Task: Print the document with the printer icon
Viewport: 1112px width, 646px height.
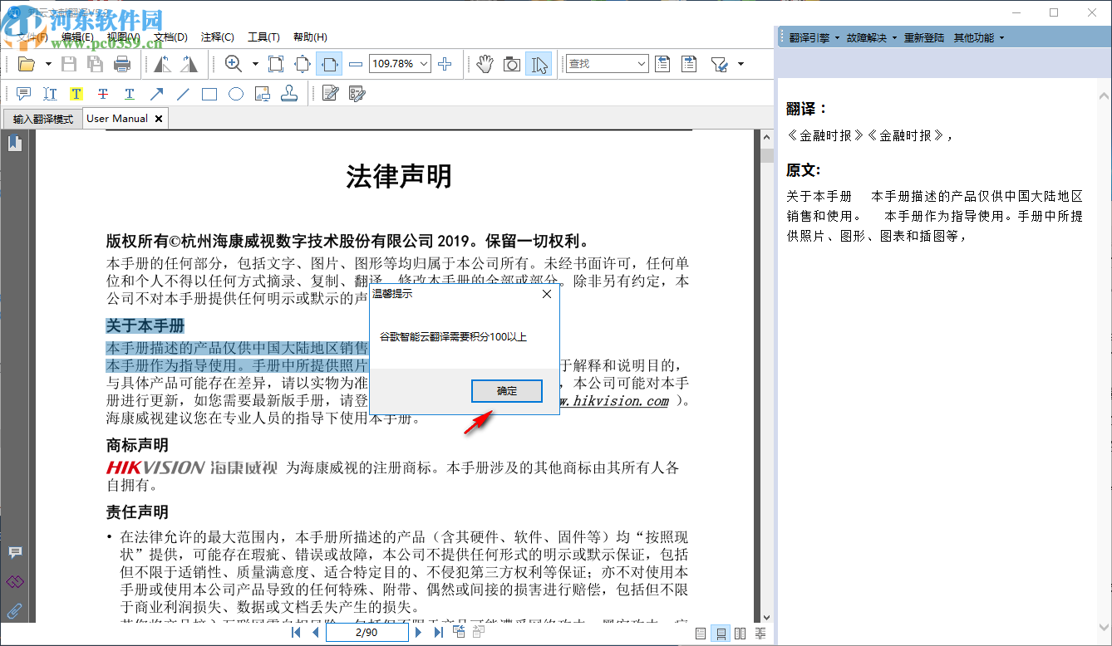Action: pos(122,64)
